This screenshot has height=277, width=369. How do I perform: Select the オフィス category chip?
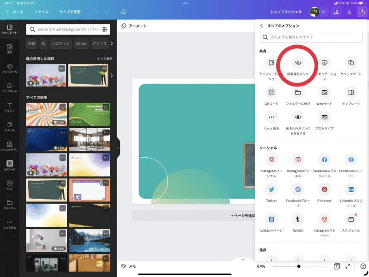[100, 43]
